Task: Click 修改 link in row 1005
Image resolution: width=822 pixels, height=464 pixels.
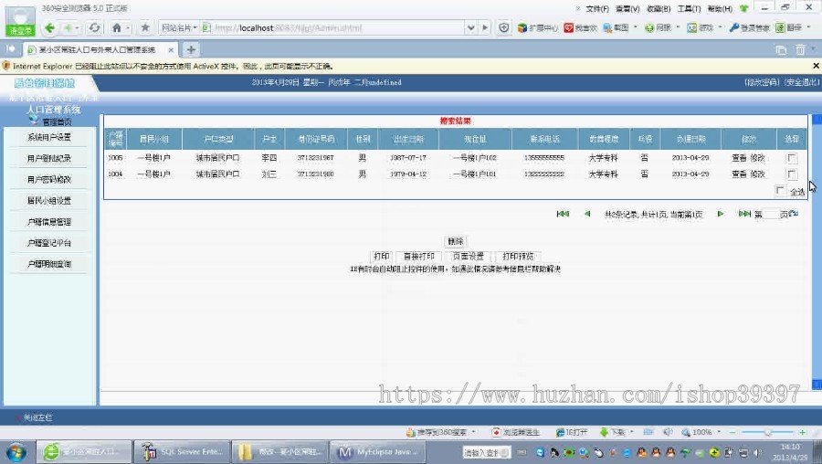Action: (x=757, y=158)
